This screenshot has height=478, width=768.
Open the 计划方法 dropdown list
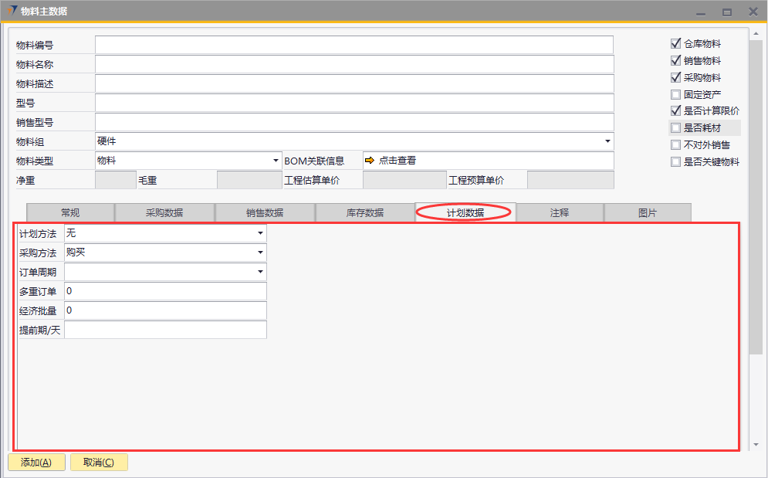pos(260,233)
